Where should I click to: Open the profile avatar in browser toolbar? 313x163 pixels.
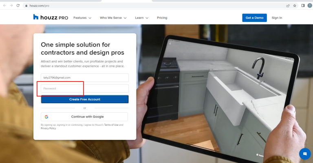(x=310, y=6)
